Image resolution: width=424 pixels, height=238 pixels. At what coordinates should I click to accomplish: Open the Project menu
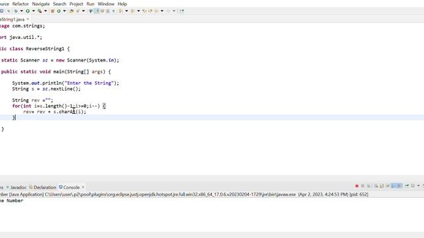76,4
